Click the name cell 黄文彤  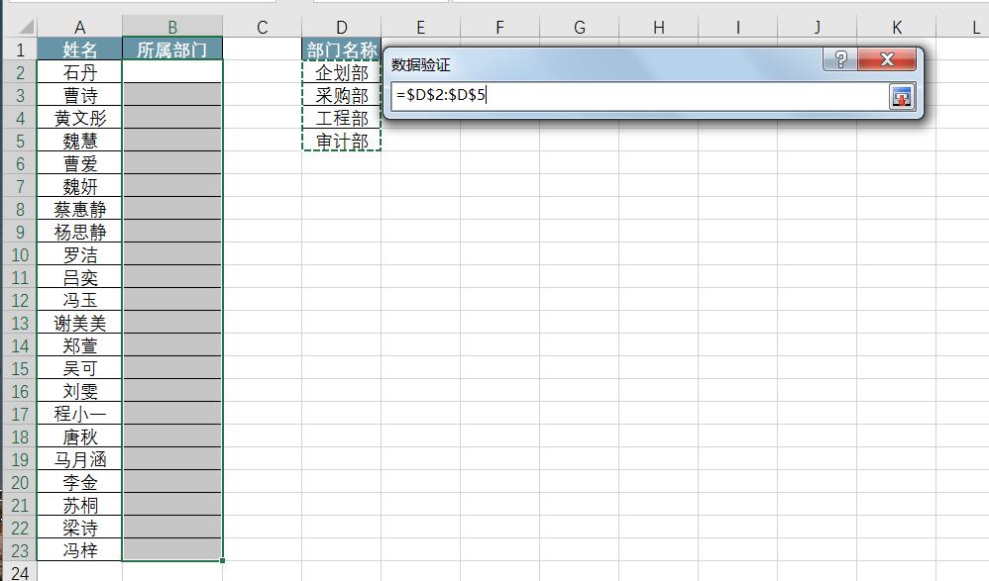(x=79, y=118)
